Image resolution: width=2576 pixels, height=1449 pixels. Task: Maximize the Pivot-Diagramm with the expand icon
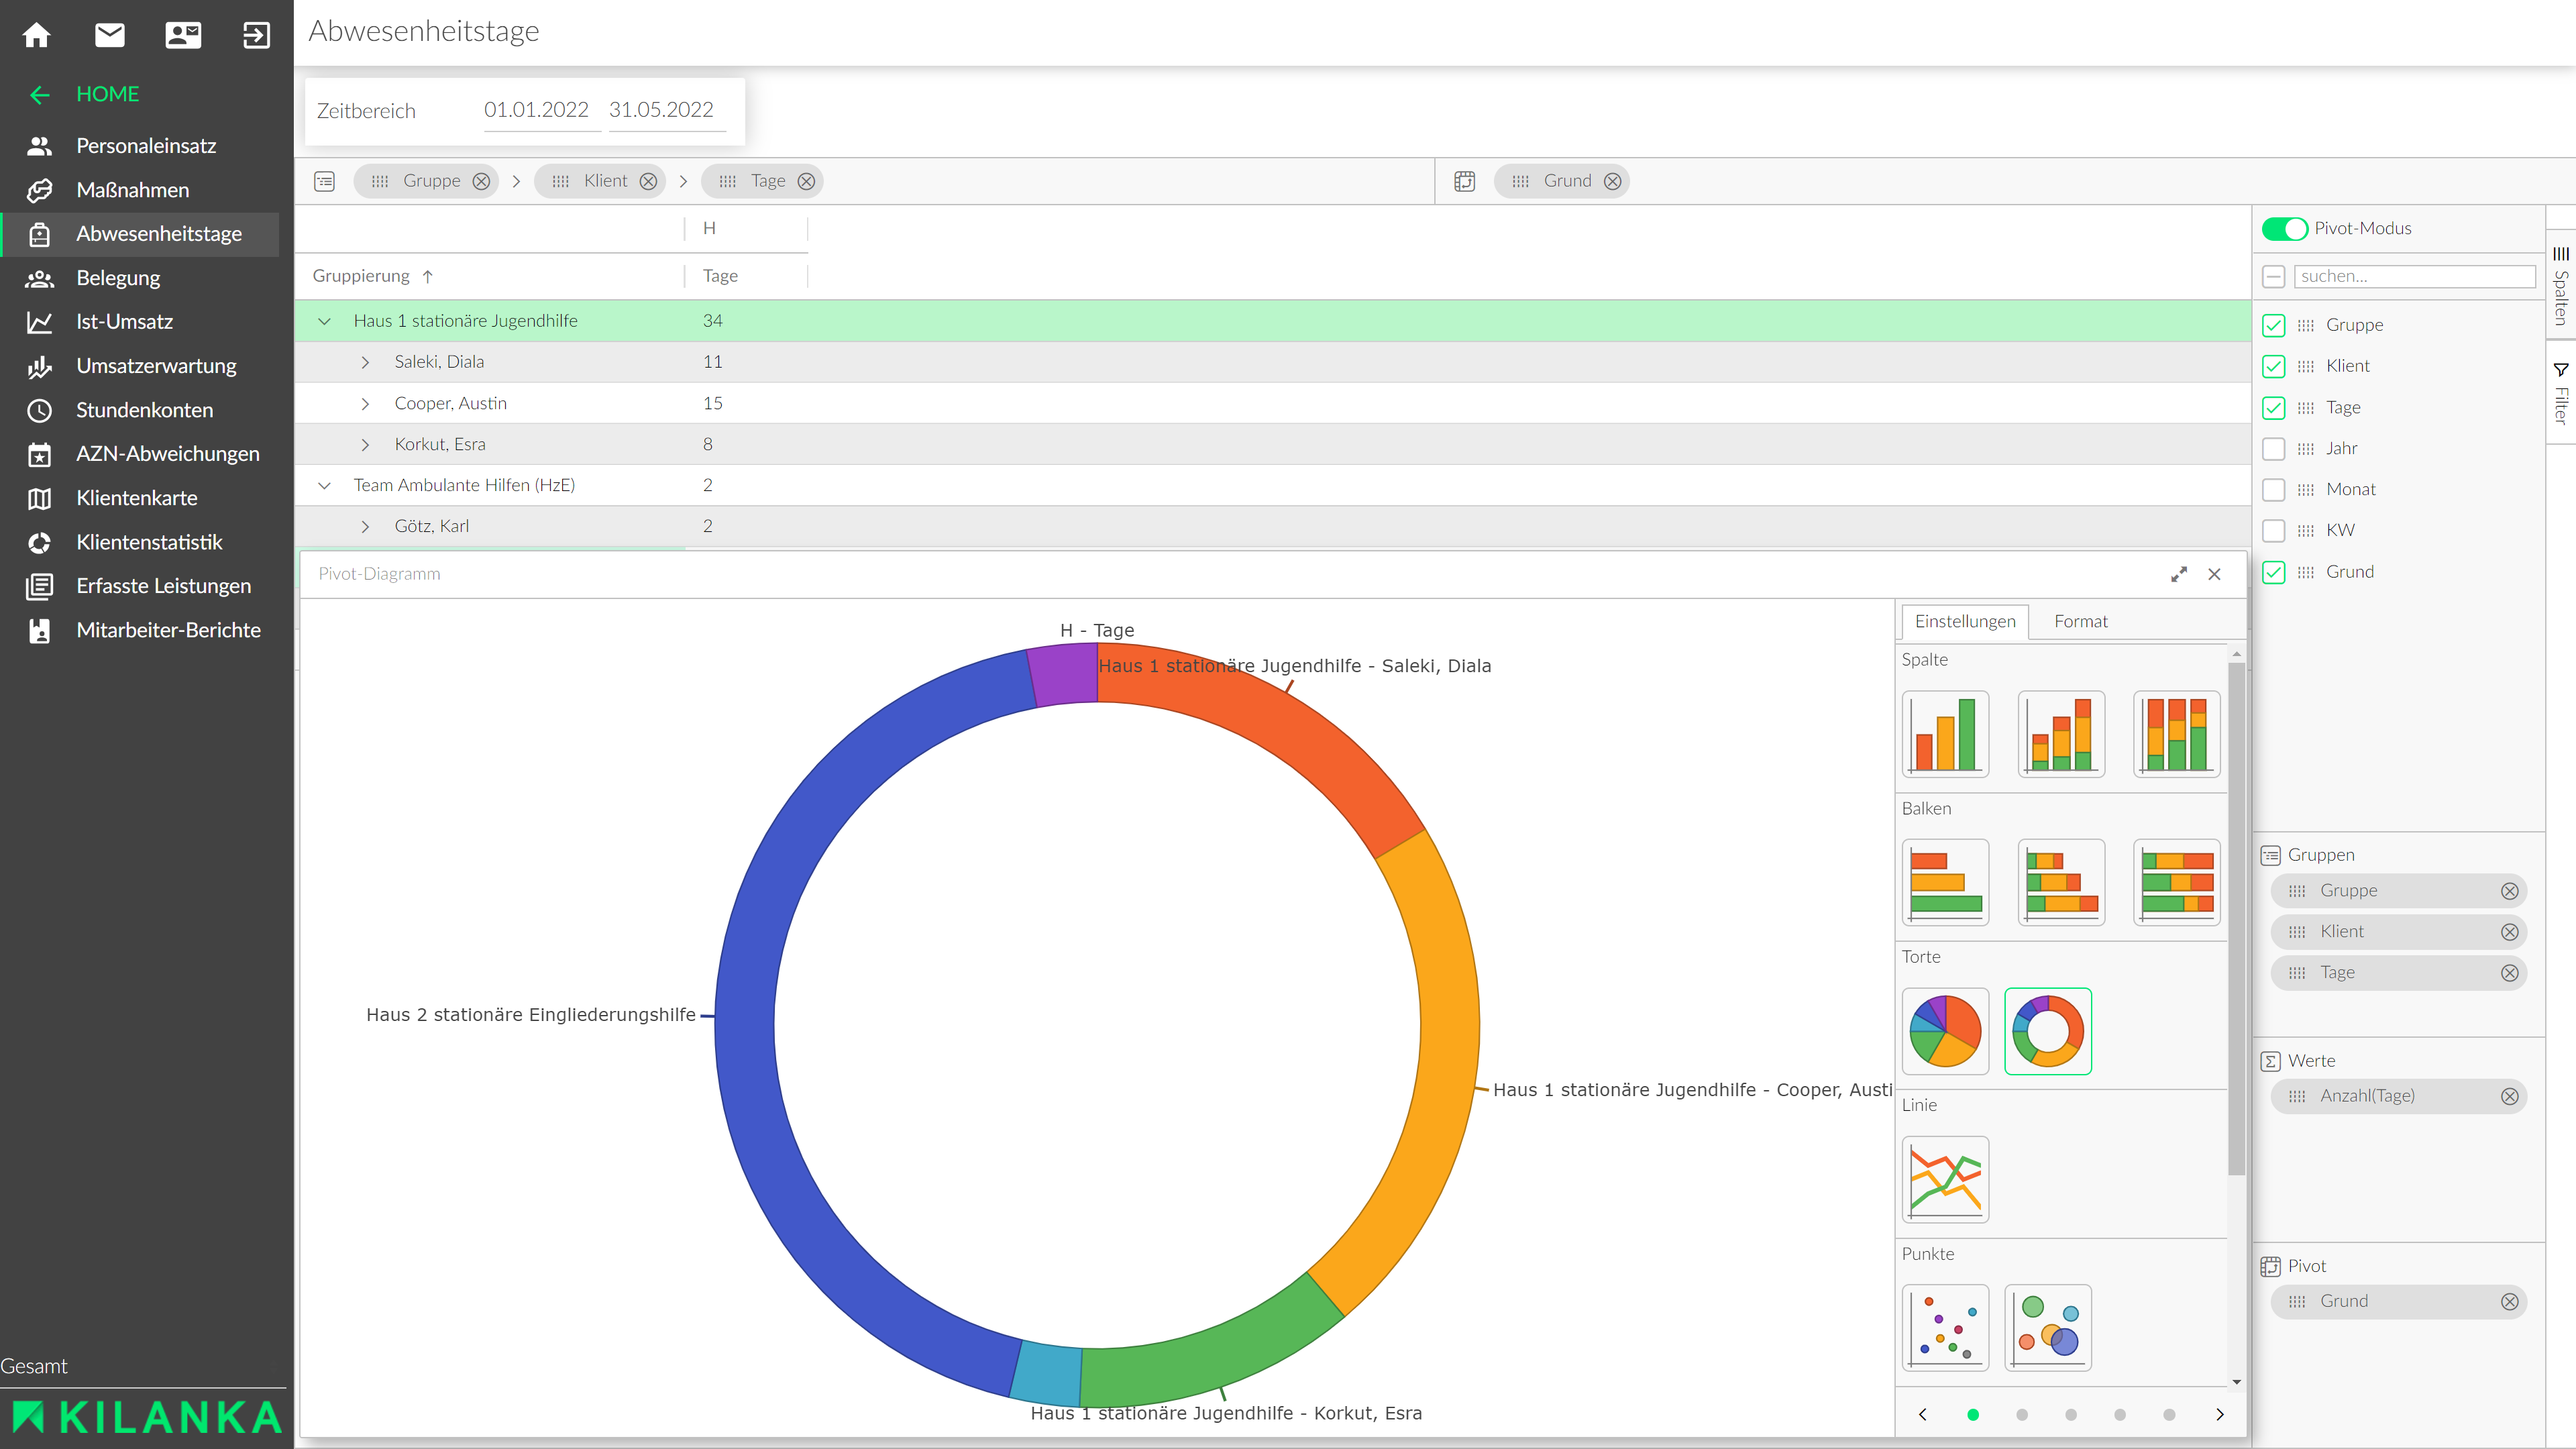(2178, 574)
